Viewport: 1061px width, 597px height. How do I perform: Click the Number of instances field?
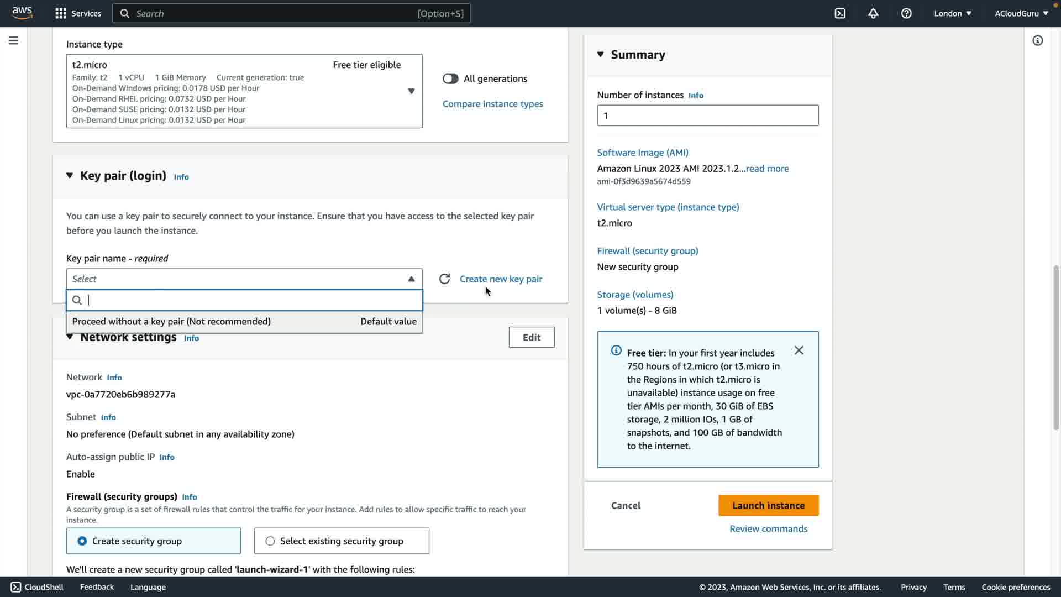coord(707,116)
